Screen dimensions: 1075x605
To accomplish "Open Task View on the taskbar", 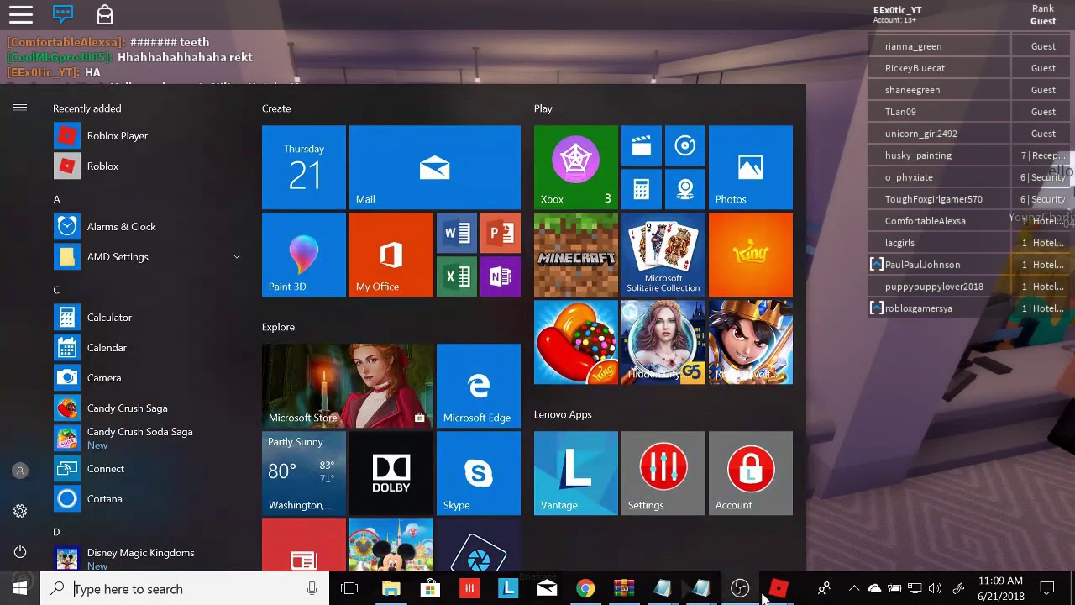I will click(x=349, y=589).
